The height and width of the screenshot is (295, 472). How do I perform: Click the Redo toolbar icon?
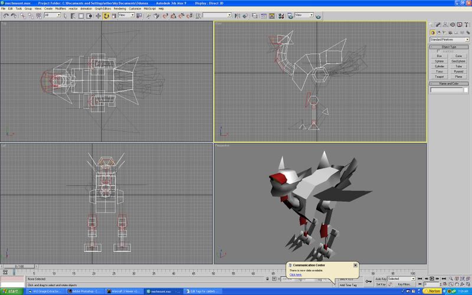click(14, 16)
